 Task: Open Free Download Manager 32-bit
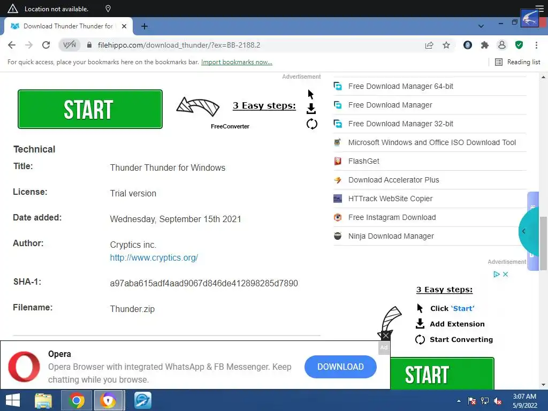pos(400,124)
